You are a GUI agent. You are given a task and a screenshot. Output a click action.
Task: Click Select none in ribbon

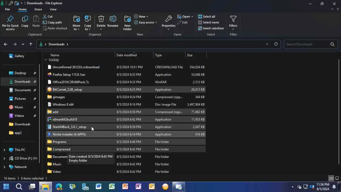click(x=208, y=22)
